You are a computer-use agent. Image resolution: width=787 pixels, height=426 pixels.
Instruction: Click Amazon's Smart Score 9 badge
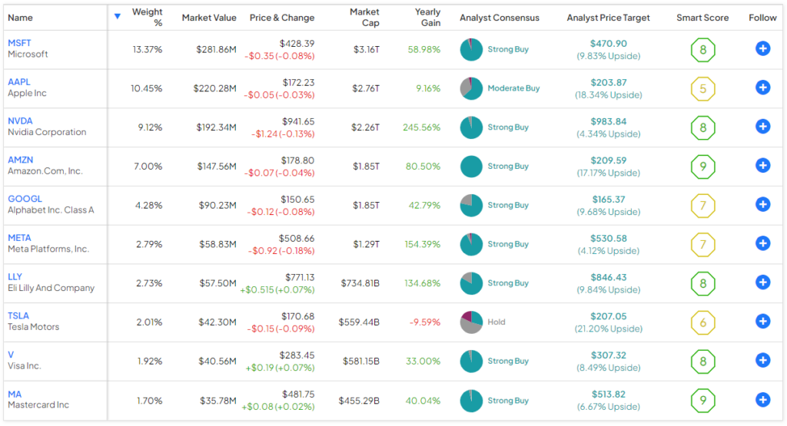(702, 167)
